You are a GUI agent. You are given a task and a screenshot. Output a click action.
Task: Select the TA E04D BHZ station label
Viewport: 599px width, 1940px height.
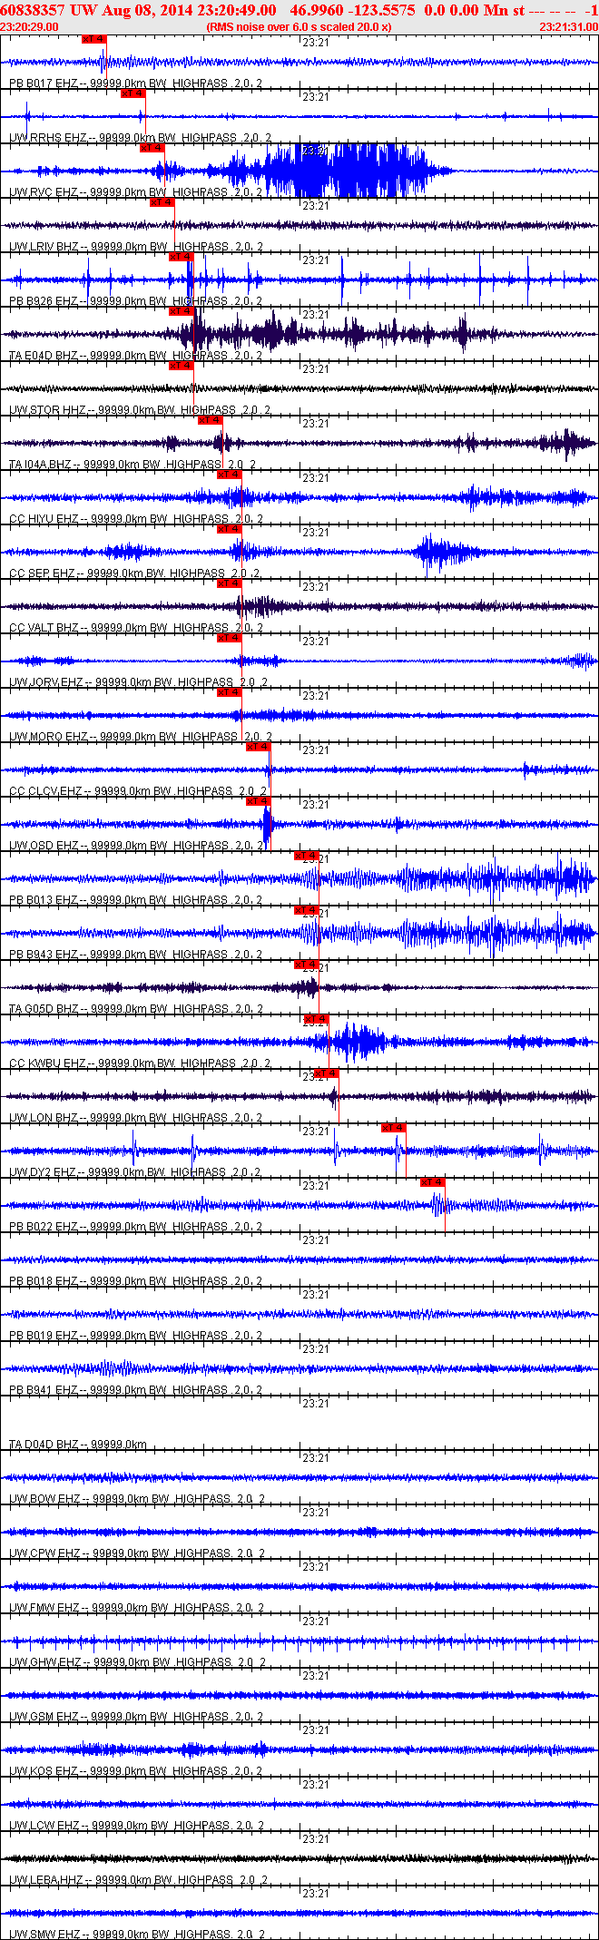pos(135,356)
